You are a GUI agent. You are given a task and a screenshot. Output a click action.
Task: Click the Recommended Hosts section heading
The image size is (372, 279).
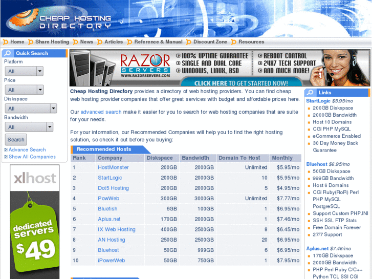coord(104,149)
